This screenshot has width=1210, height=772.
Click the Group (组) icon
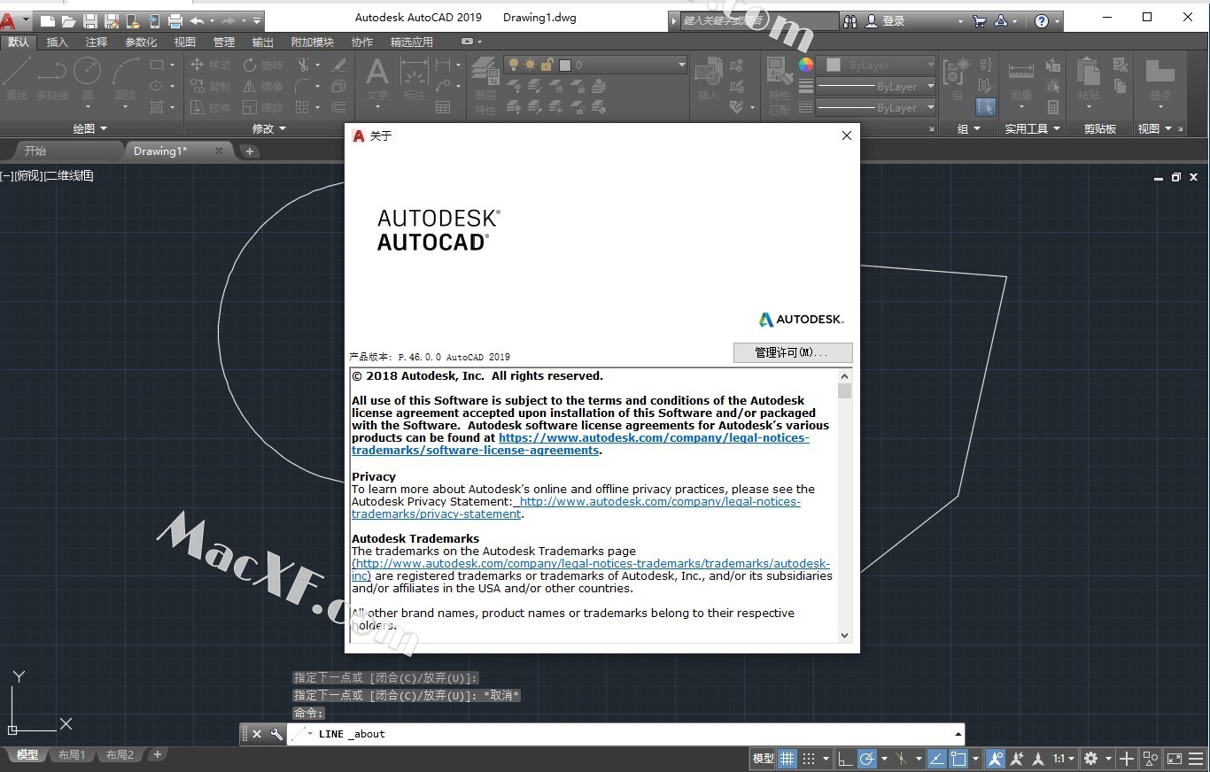point(958,79)
